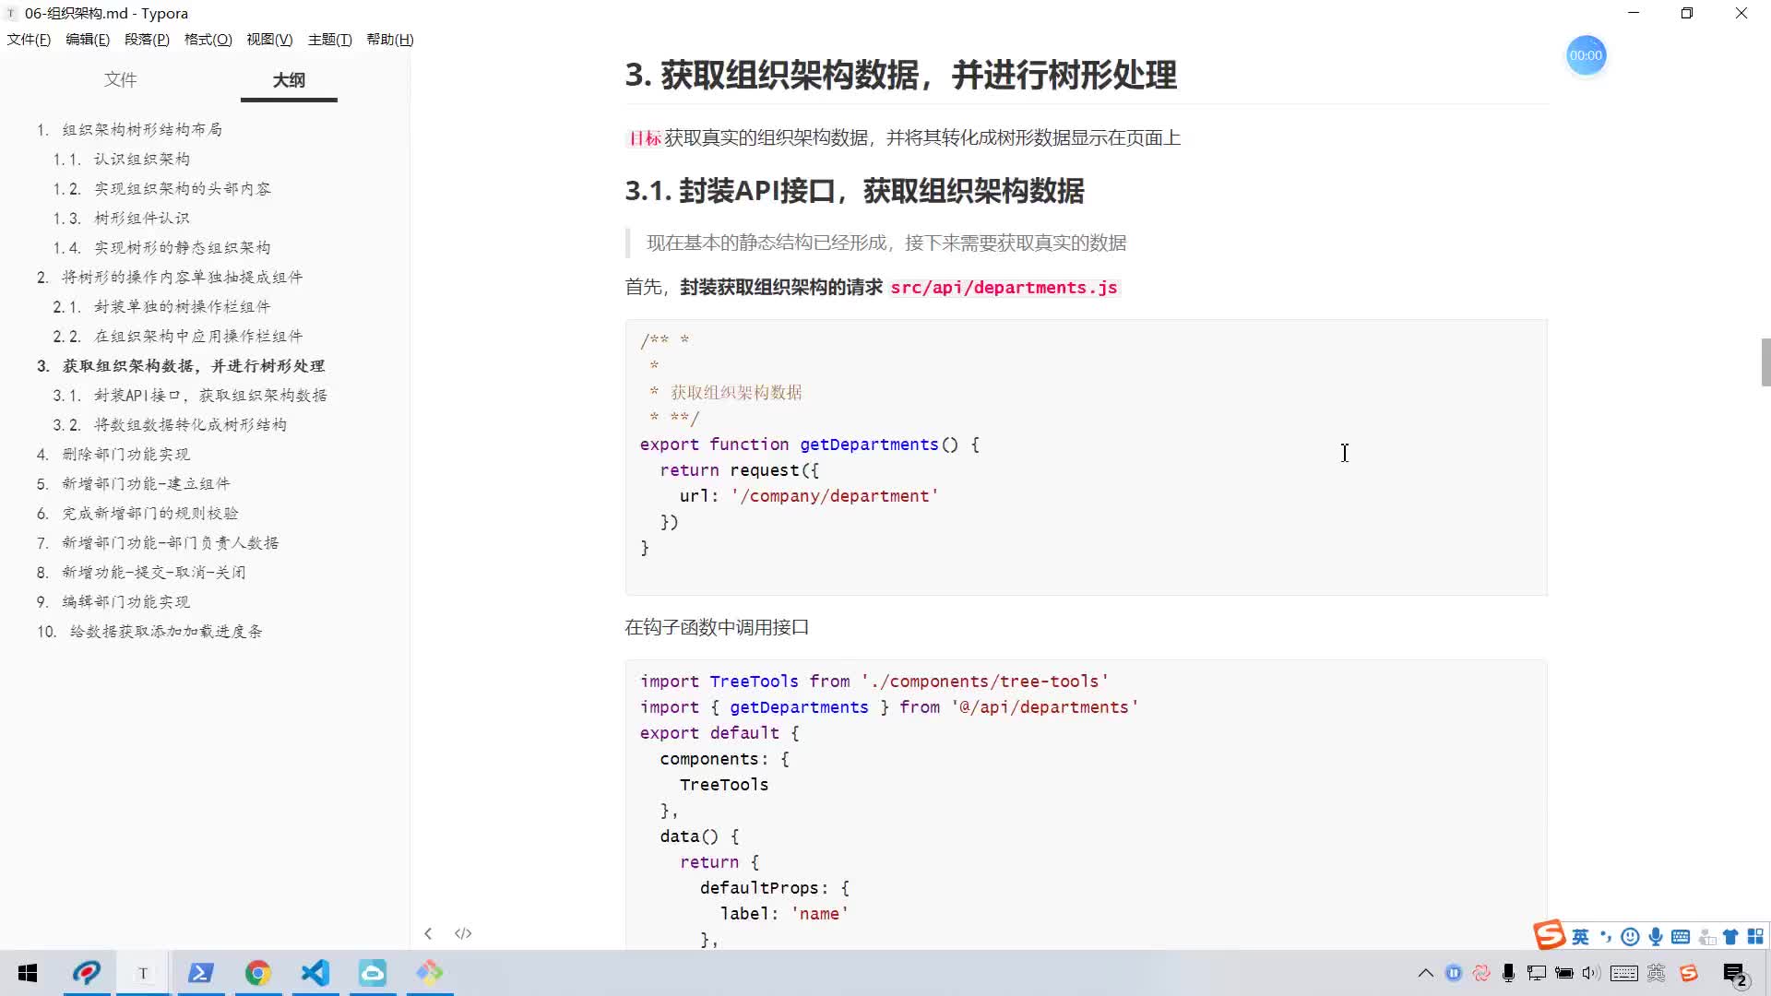Image resolution: width=1771 pixels, height=996 pixels.
Task: Open the touch keyboard tray icon
Action: [x=1624, y=973]
